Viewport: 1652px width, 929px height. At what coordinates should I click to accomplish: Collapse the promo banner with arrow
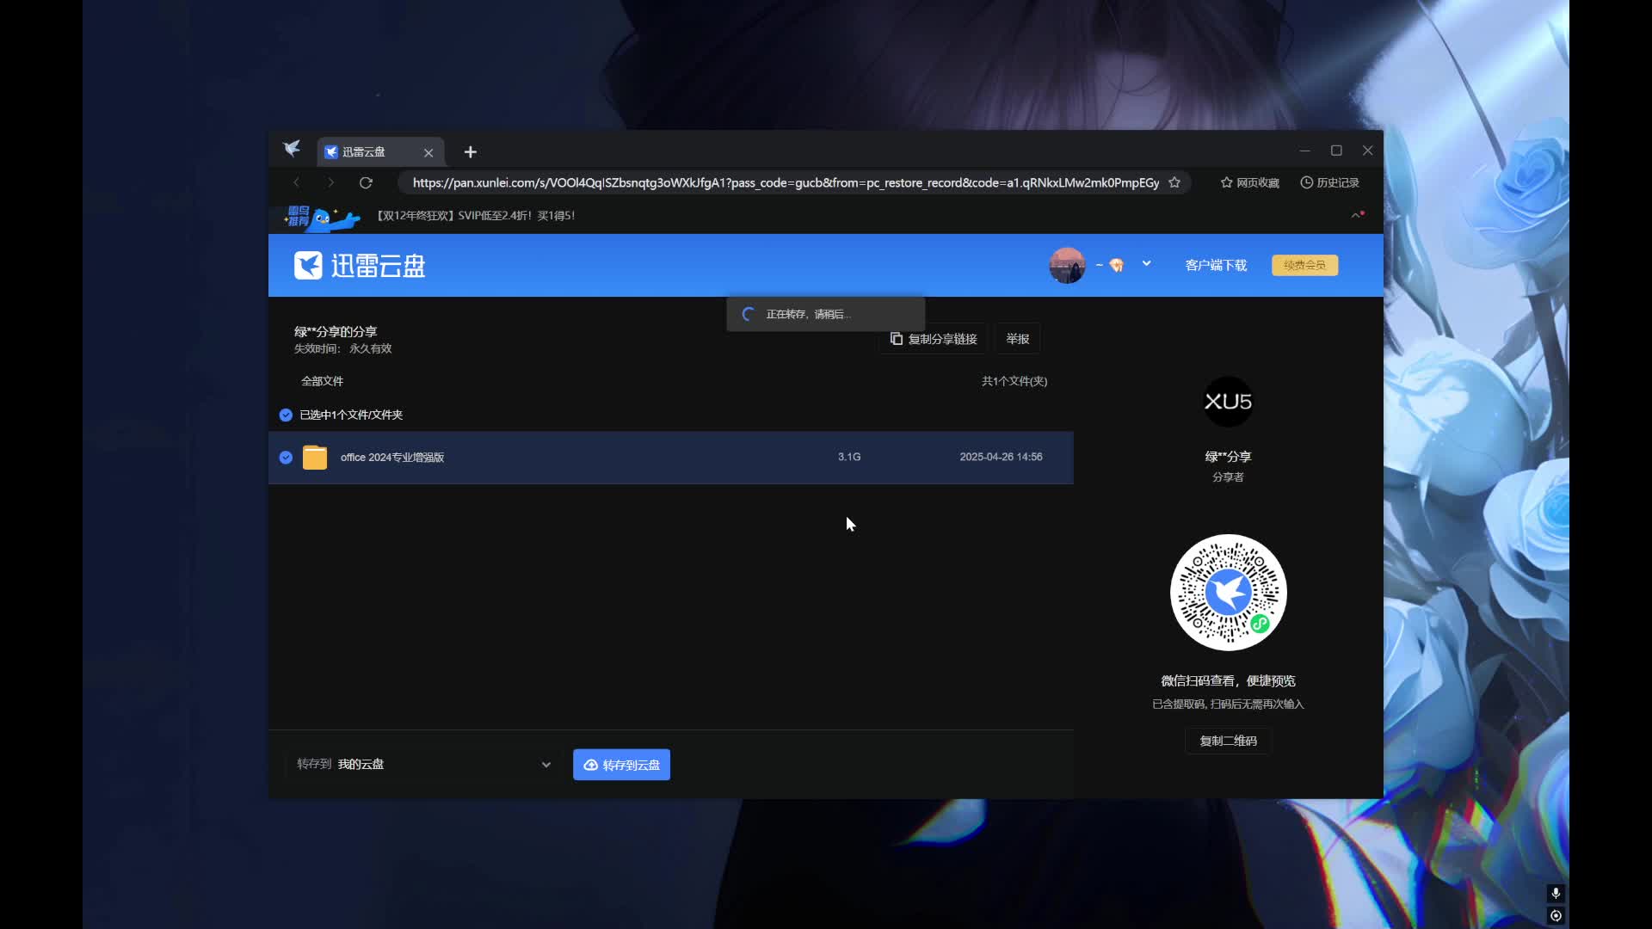point(1357,215)
